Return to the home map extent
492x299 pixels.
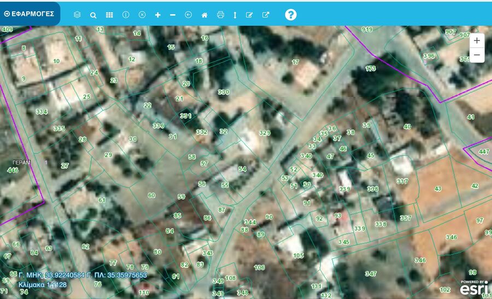tap(204, 15)
